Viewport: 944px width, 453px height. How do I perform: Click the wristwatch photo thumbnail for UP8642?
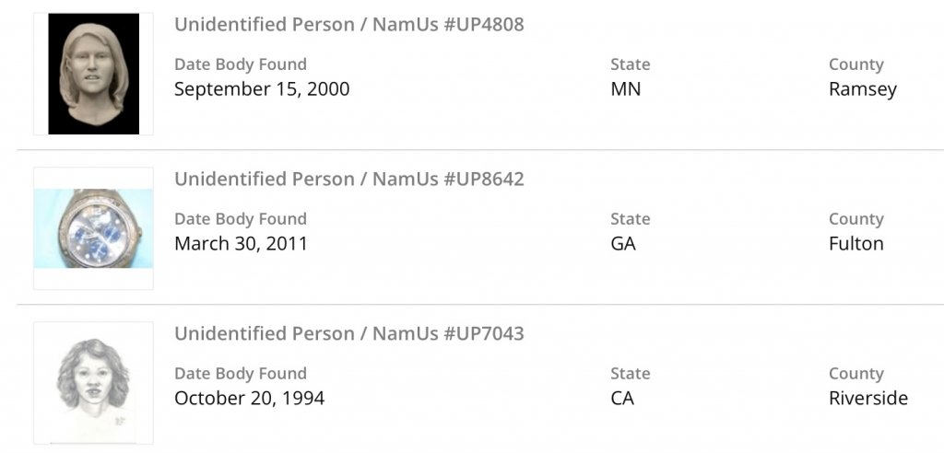point(93,228)
